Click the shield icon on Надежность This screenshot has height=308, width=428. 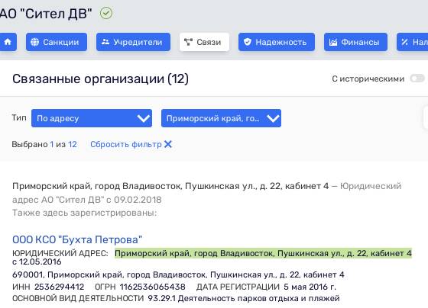click(x=248, y=42)
